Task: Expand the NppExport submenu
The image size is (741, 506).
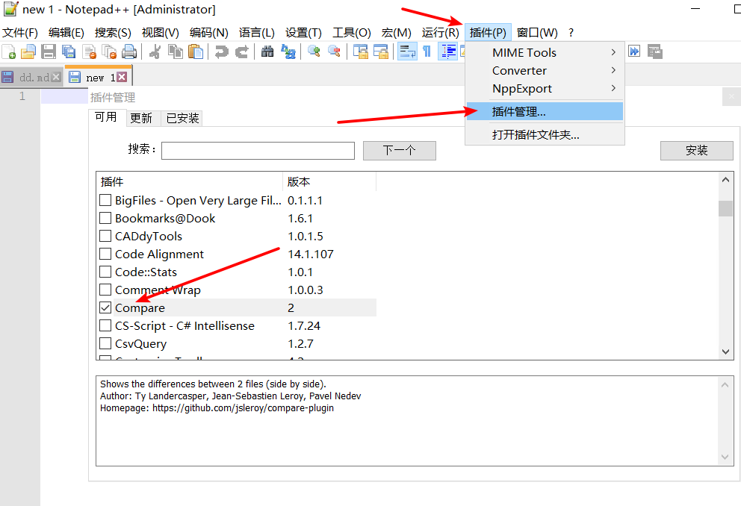Action: pyautogui.click(x=545, y=88)
